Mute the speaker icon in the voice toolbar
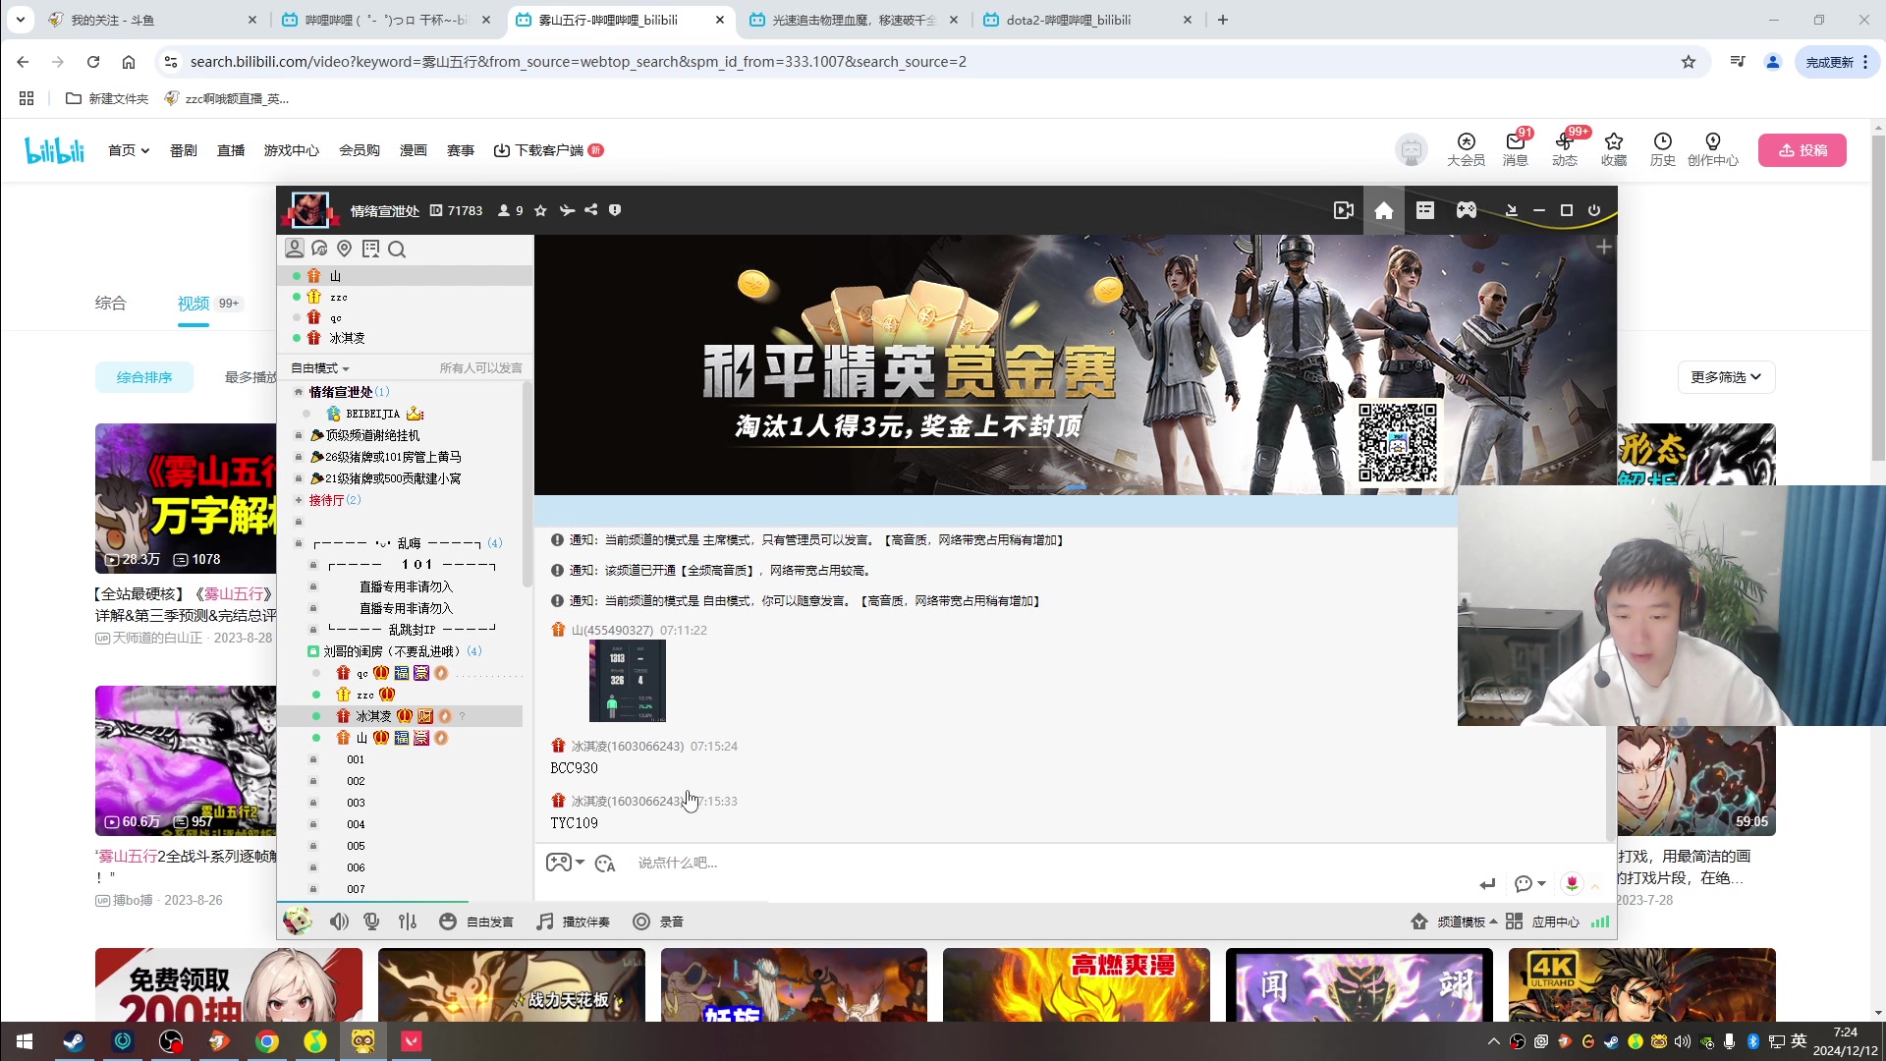Screen dimensions: 1886x1061 tap(339, 921)
